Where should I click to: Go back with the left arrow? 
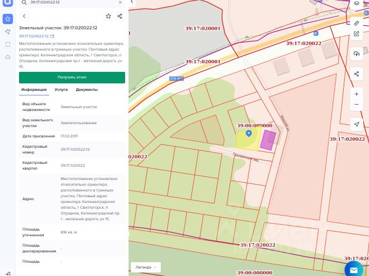[x=24, y=16]
